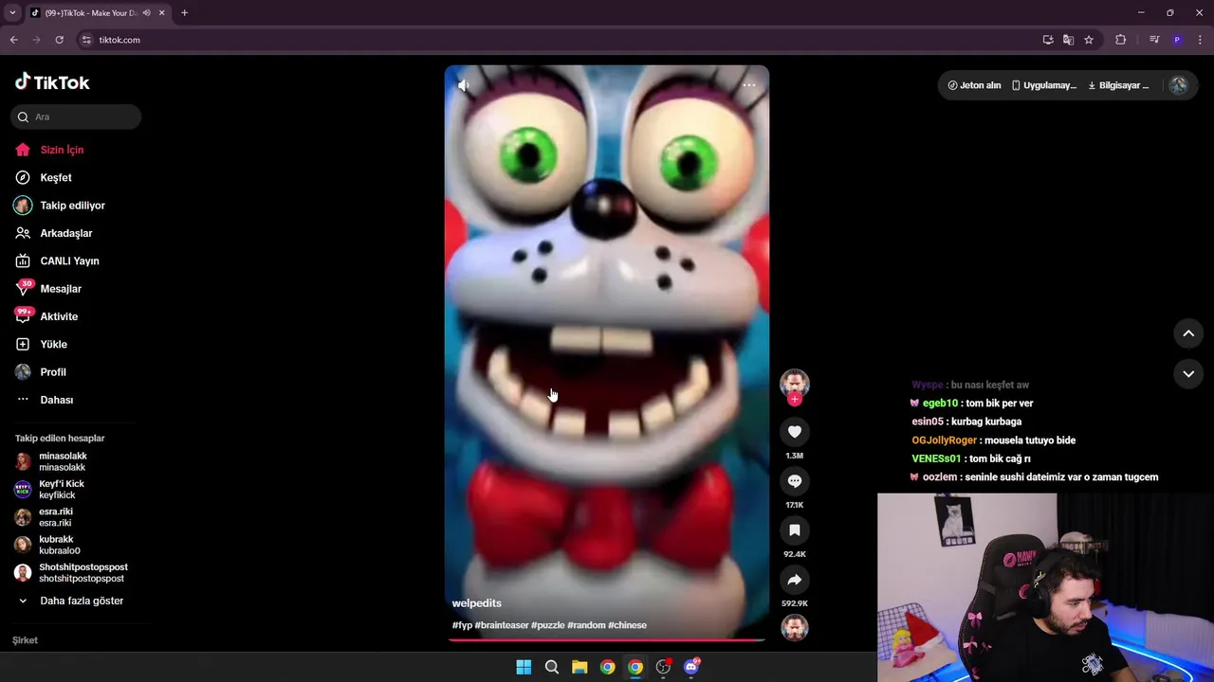Open kubrakk followed account
Screen dimensions: 1214x682
point(60,545)
